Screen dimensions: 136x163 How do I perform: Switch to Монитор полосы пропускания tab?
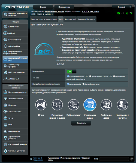(x=44, y=19)
